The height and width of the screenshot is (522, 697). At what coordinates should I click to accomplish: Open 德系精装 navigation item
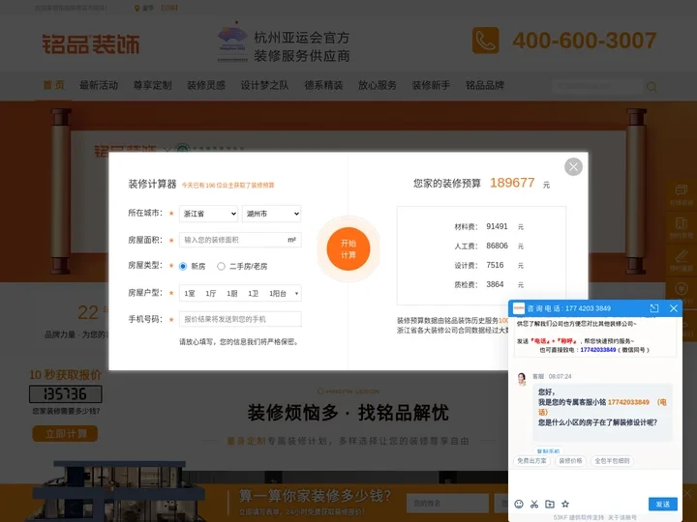(323, 85)
